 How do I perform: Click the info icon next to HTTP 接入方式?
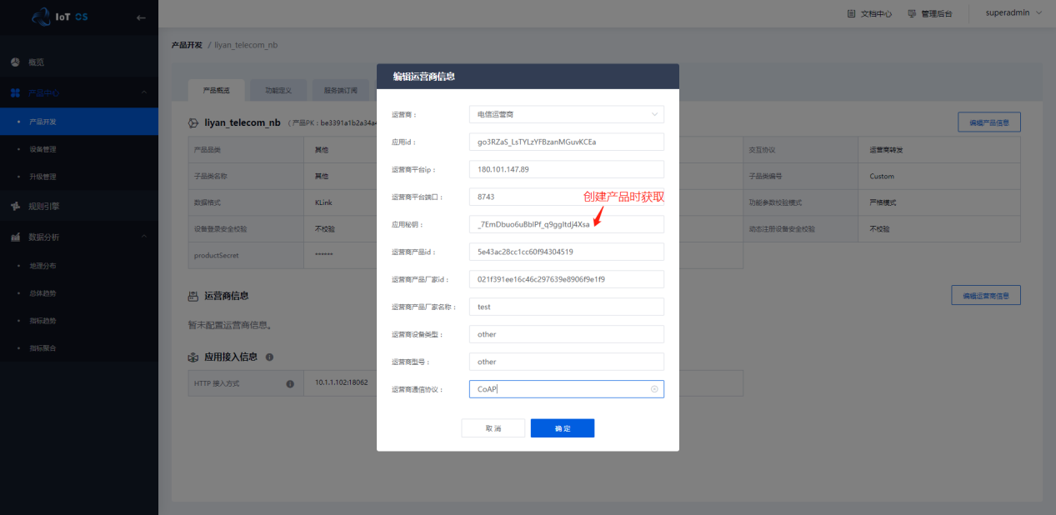[290, 384]
